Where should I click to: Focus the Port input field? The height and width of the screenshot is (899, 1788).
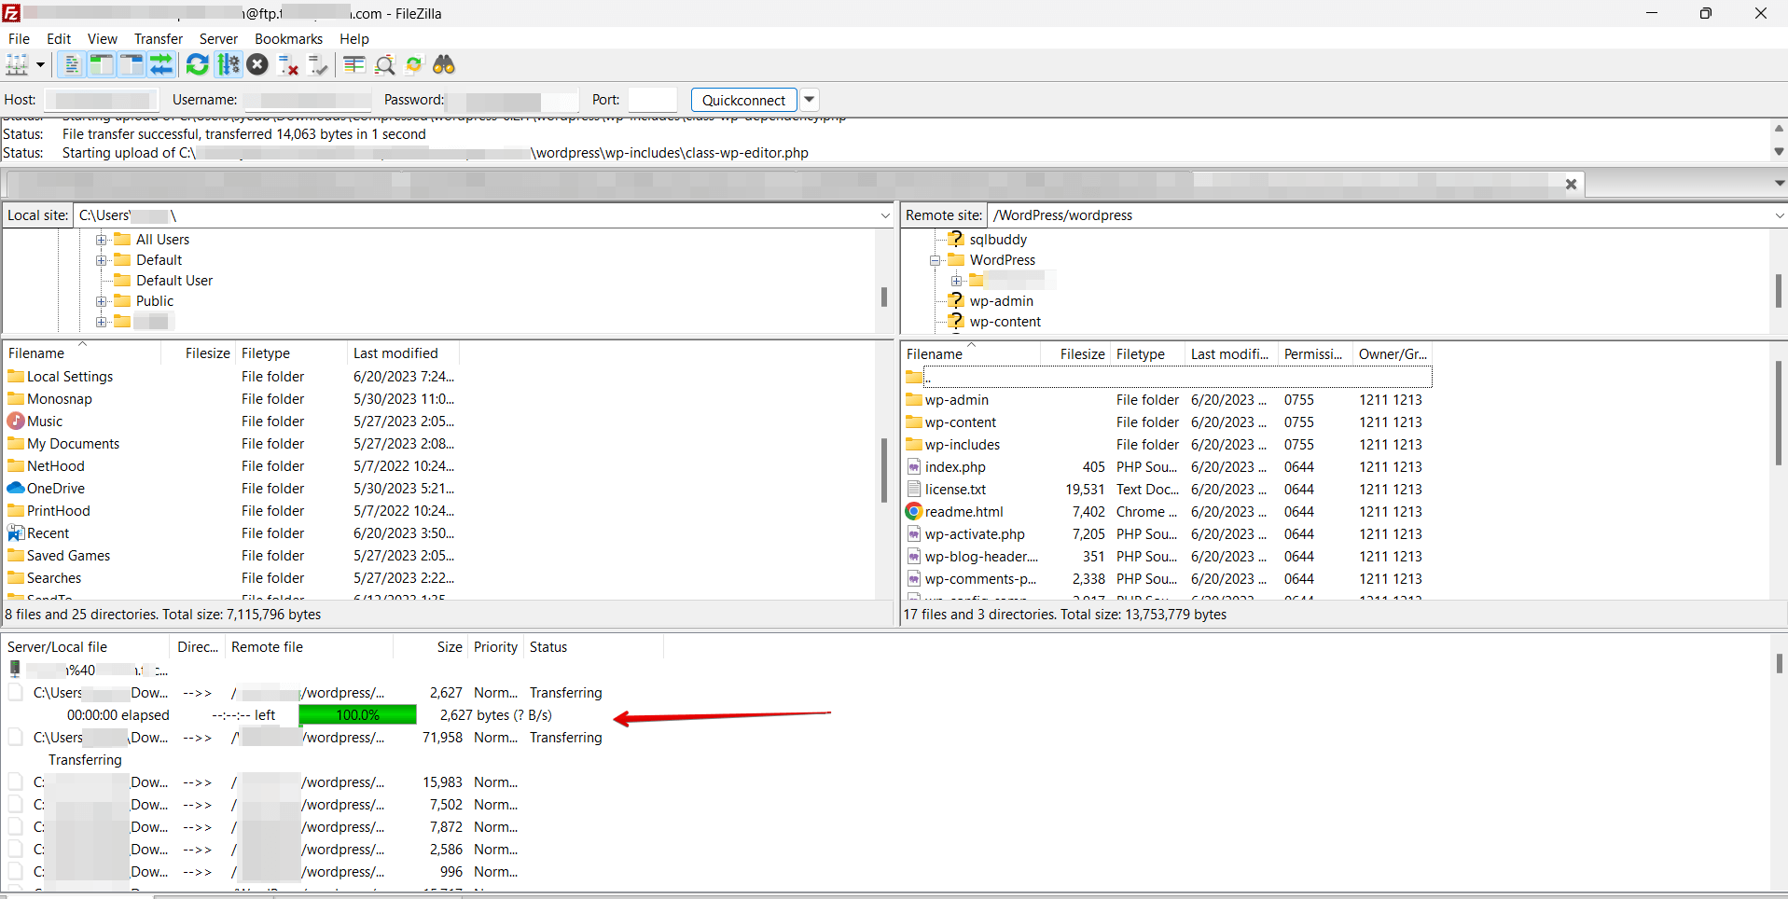[652, 100]
